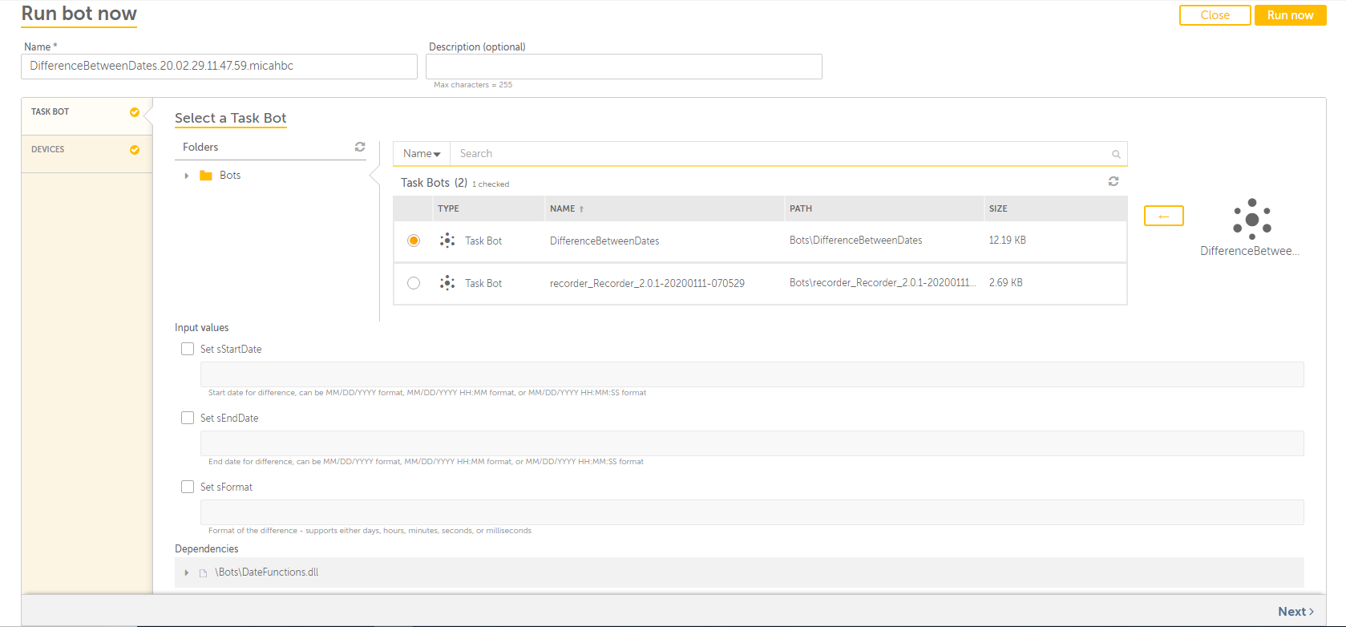1346x627 pixels.
Task: Click the refresh icon beside Folders
Action: (360, 147)
